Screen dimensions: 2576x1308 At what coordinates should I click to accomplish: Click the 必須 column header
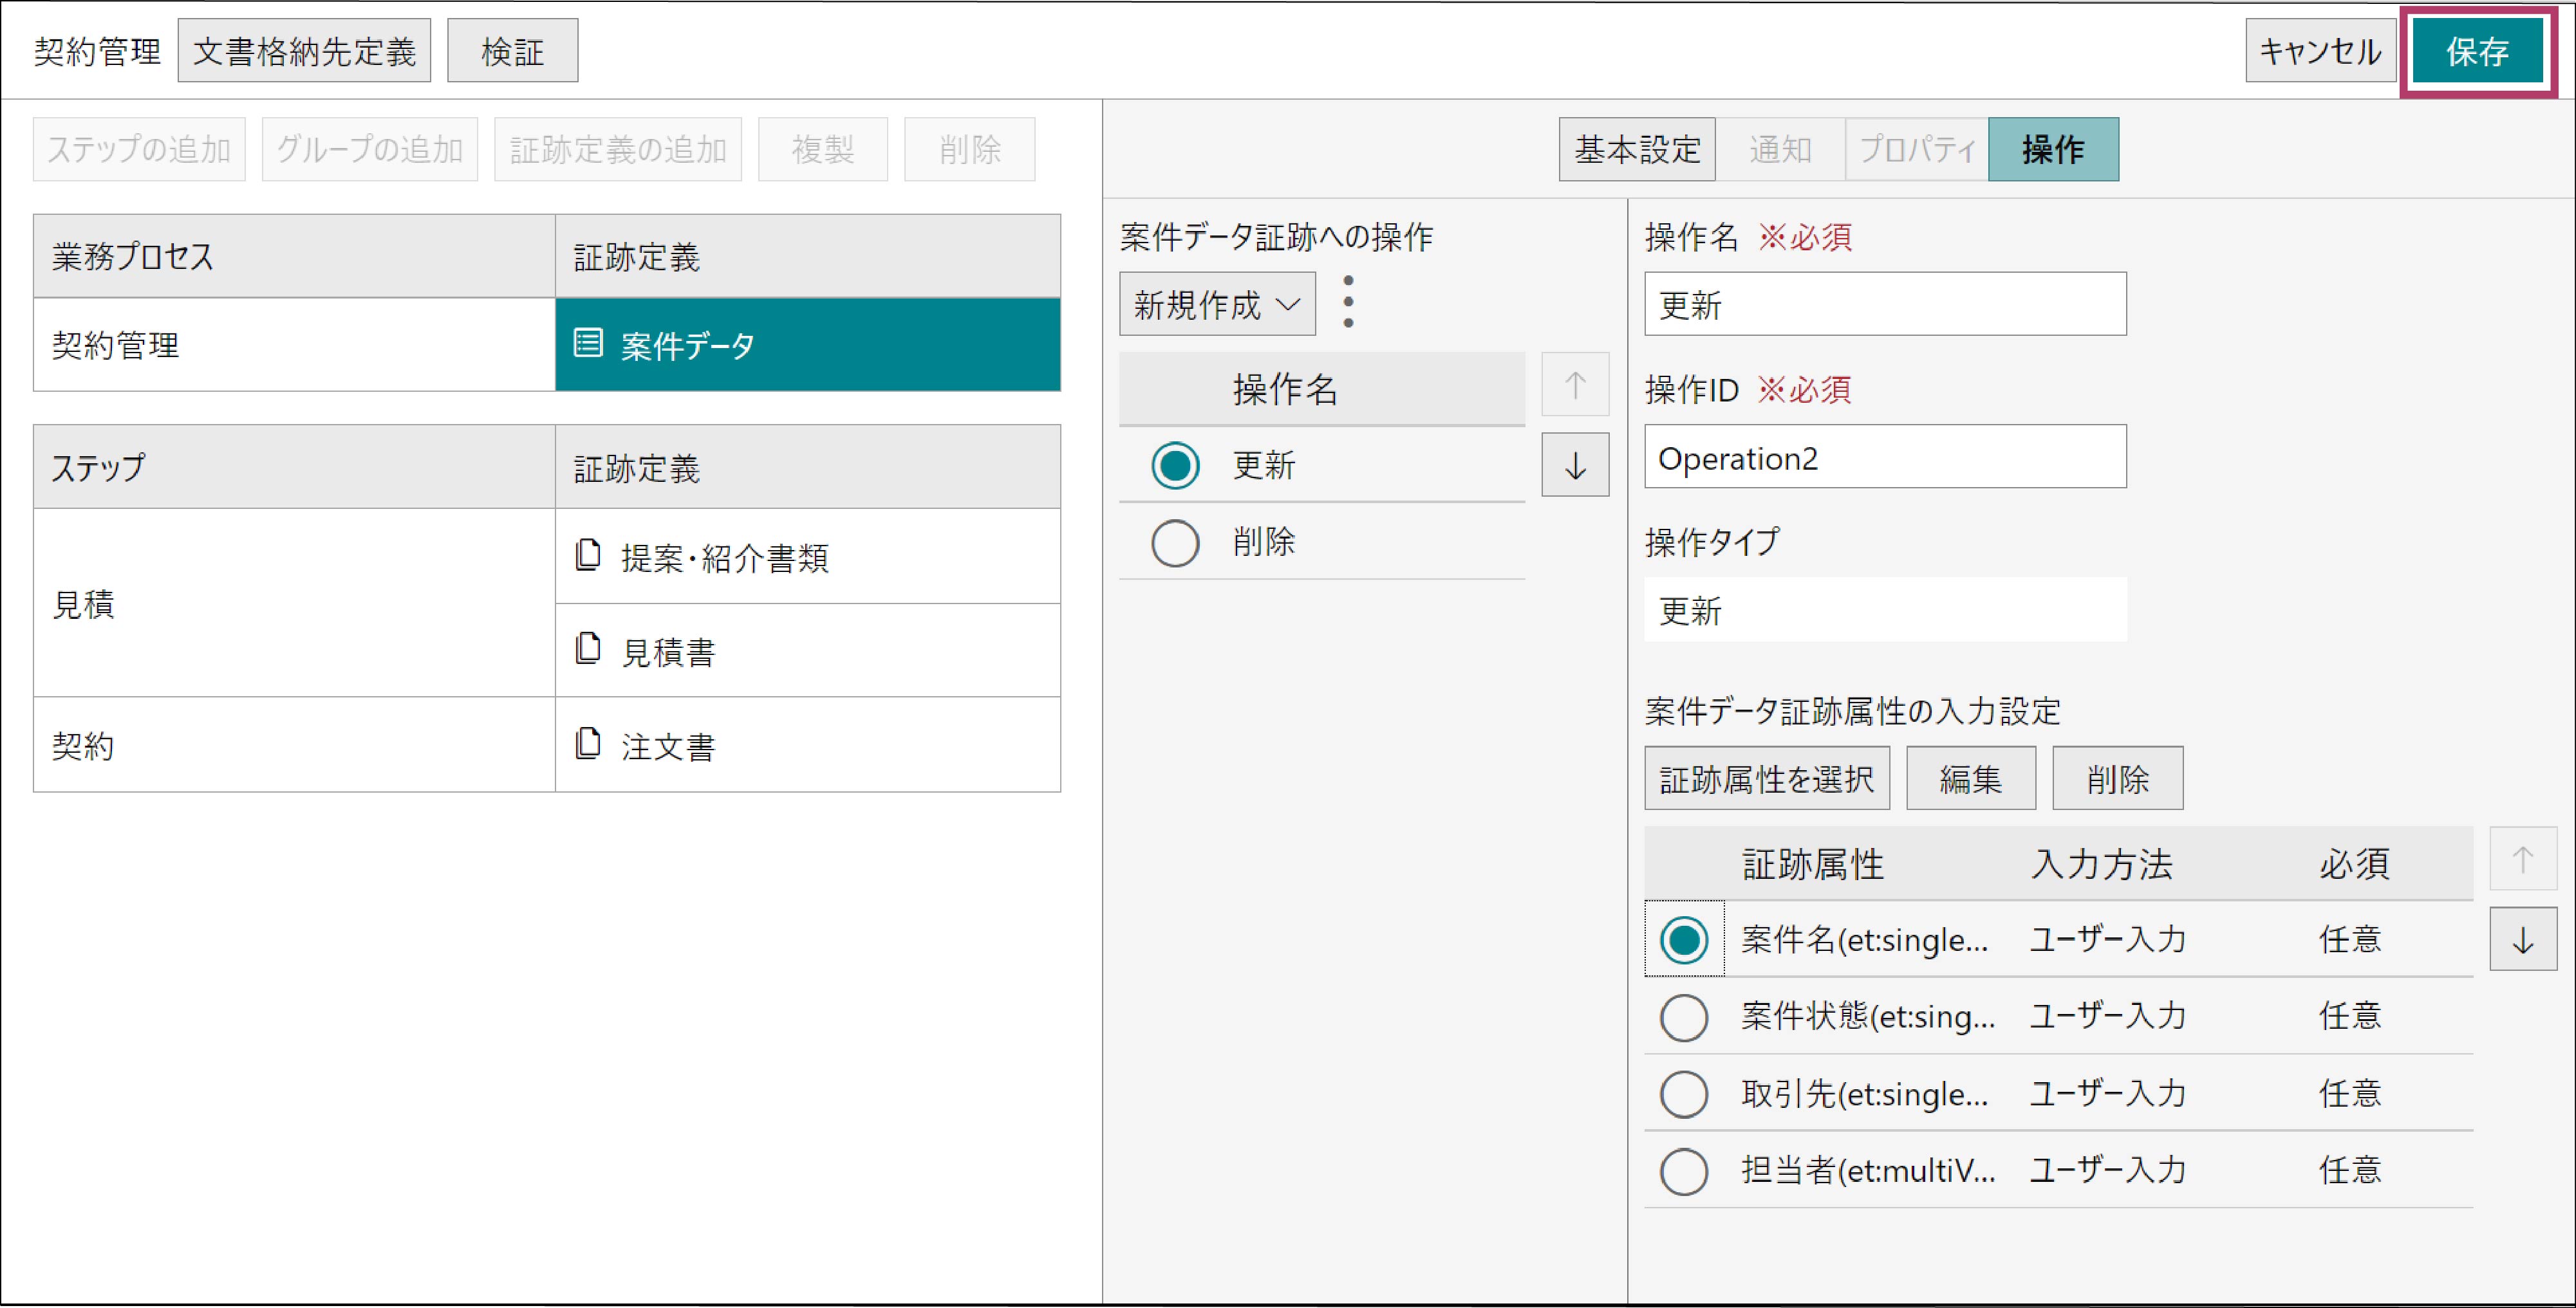2354,864
